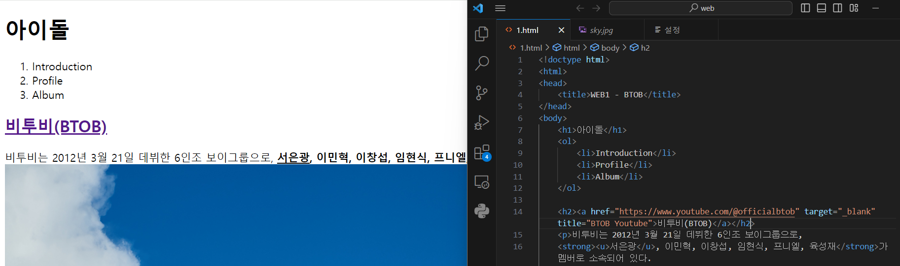Open the Remote Explorer view
This screenshot has height=266, width=900.
(482, 182)
